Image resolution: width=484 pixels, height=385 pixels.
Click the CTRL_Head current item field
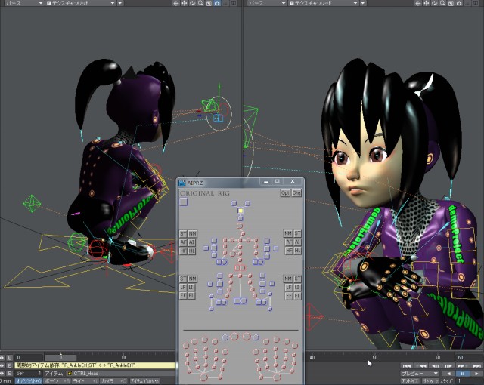coord(121,373)
